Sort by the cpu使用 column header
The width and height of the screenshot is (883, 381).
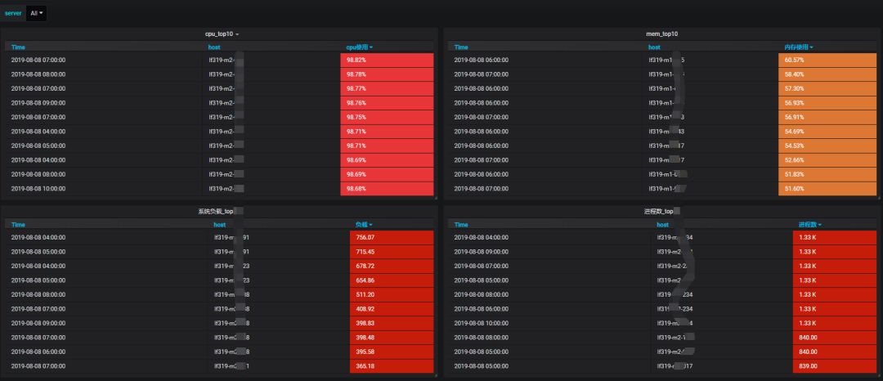359,48
